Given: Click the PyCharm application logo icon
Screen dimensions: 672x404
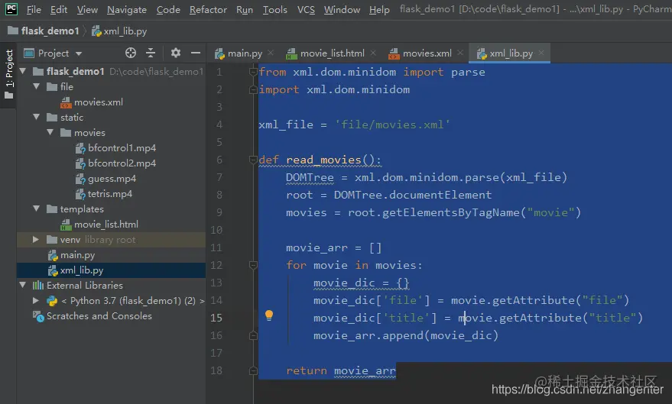Looking at the screenshot, I should [x=11, y=9].
